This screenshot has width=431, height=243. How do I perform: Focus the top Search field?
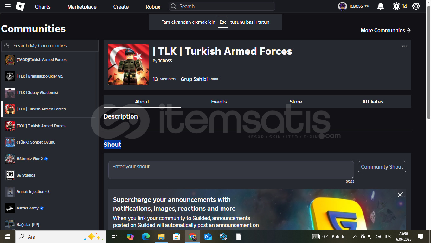[222, 6]
